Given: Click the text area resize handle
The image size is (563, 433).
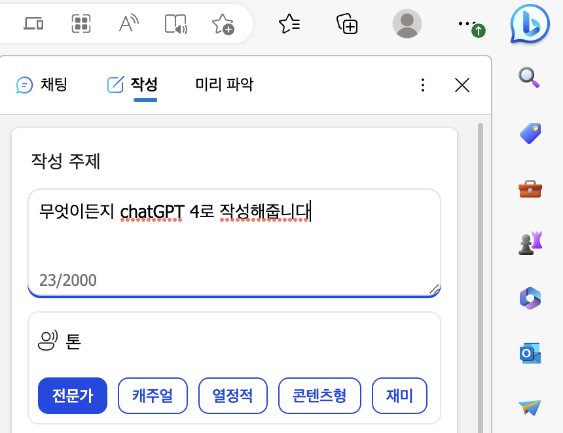Looking at the screenshot, I should (x=435, y=290).
